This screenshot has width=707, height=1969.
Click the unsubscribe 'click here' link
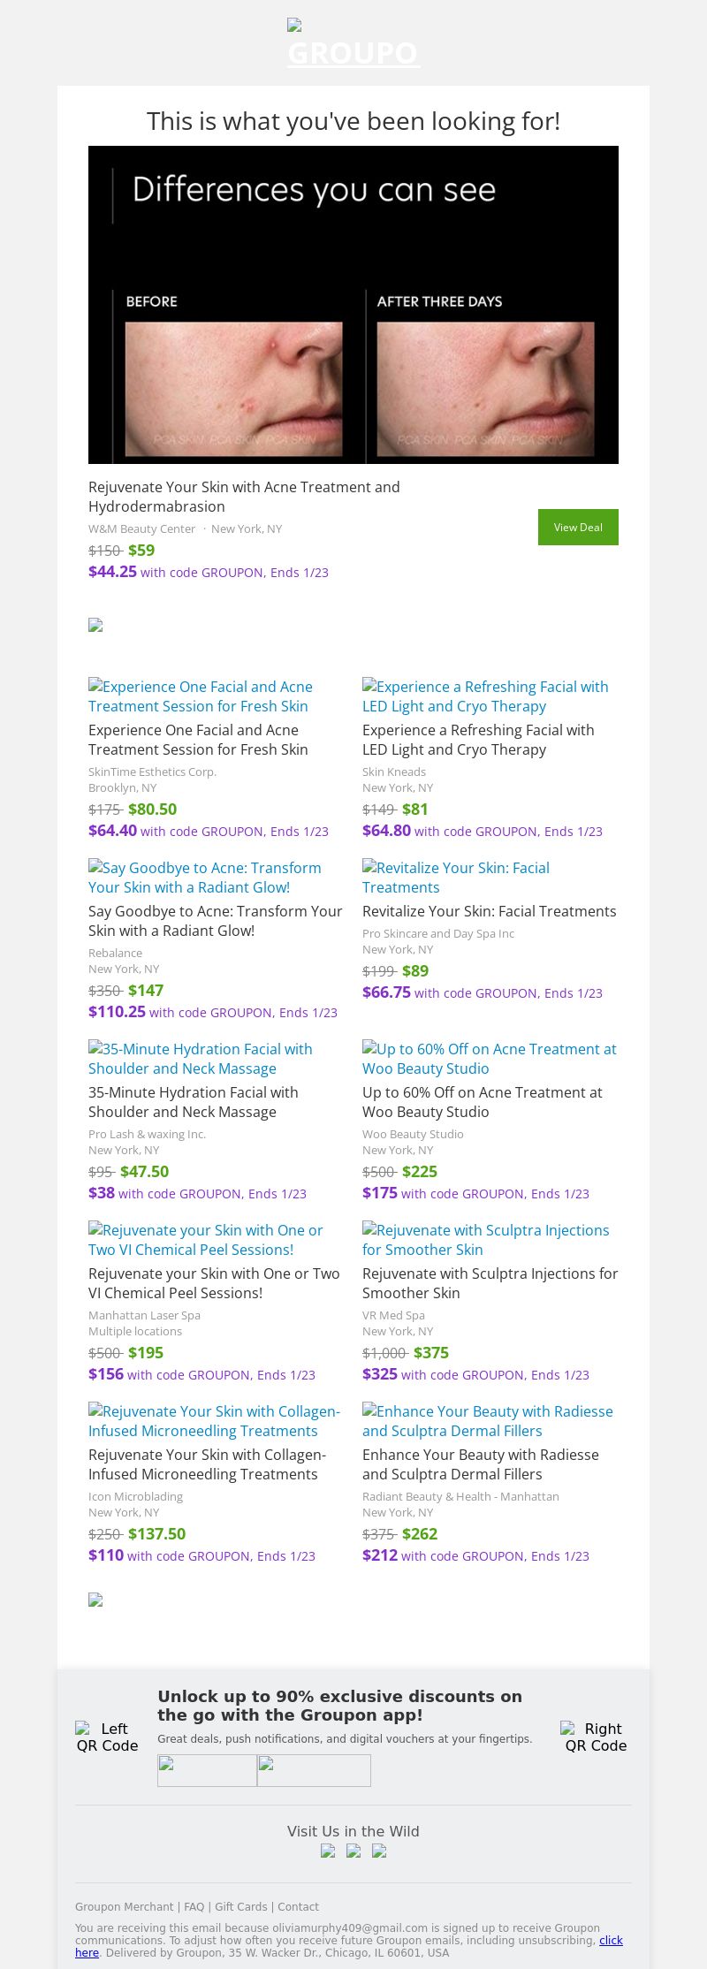611,1941
